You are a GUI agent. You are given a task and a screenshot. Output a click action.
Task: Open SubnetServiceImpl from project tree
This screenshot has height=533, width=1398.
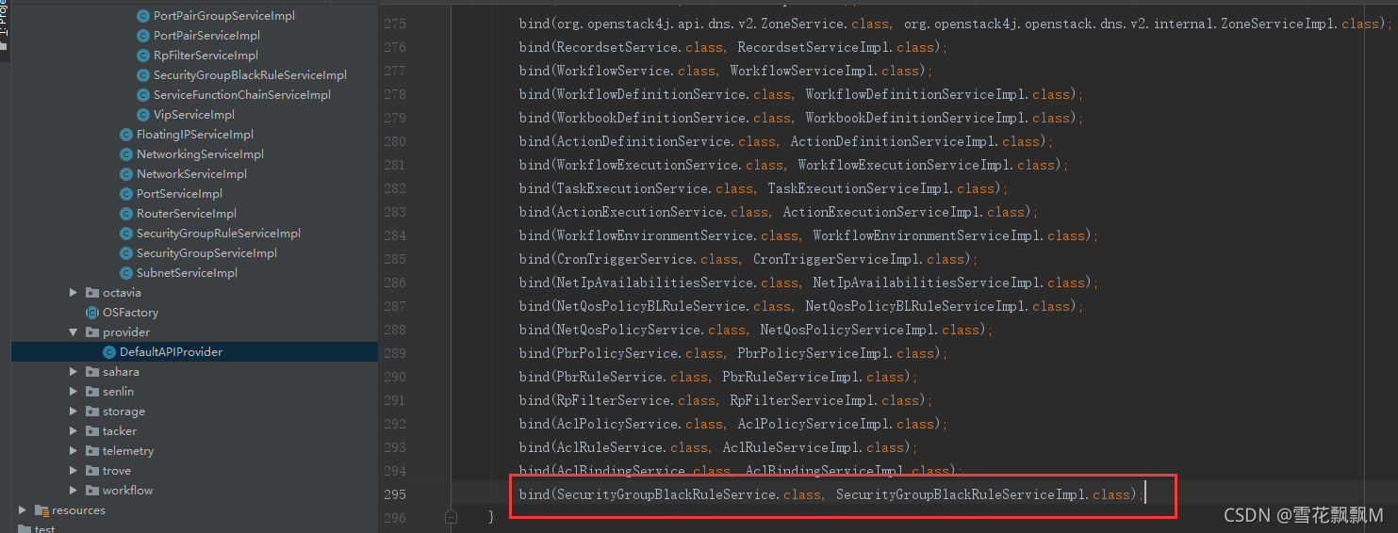pyautogui.click(x=187, y=273)
